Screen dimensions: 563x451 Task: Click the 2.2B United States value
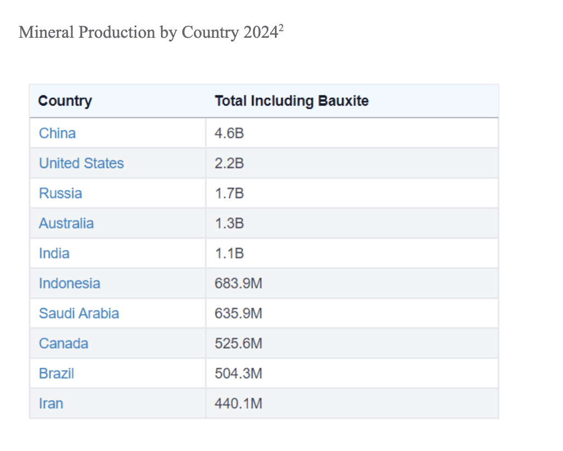pyautogui.click(x=229, y=163)
